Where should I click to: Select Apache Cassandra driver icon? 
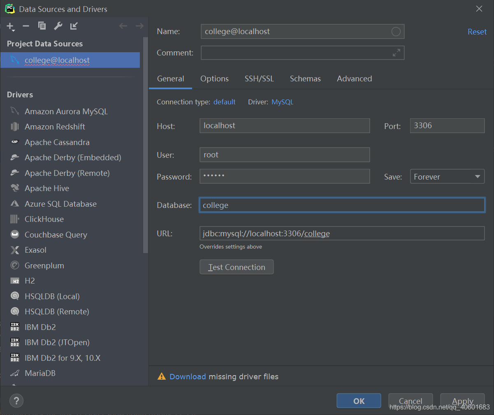15,142
